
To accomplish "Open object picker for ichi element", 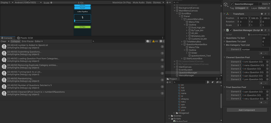I will (267, 62).
